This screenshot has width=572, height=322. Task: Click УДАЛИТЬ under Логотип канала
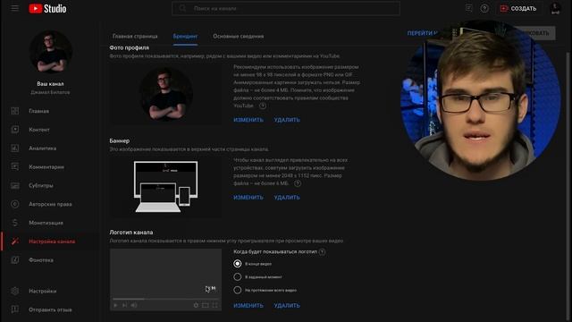[287, 305]
